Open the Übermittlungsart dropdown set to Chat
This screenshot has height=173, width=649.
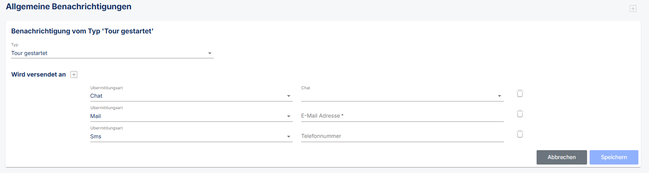point(191,96)
